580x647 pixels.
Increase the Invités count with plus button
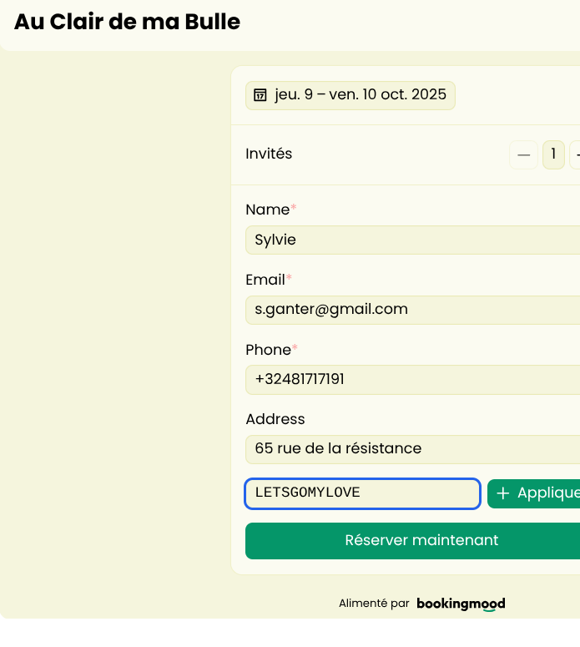click(576, 154)
